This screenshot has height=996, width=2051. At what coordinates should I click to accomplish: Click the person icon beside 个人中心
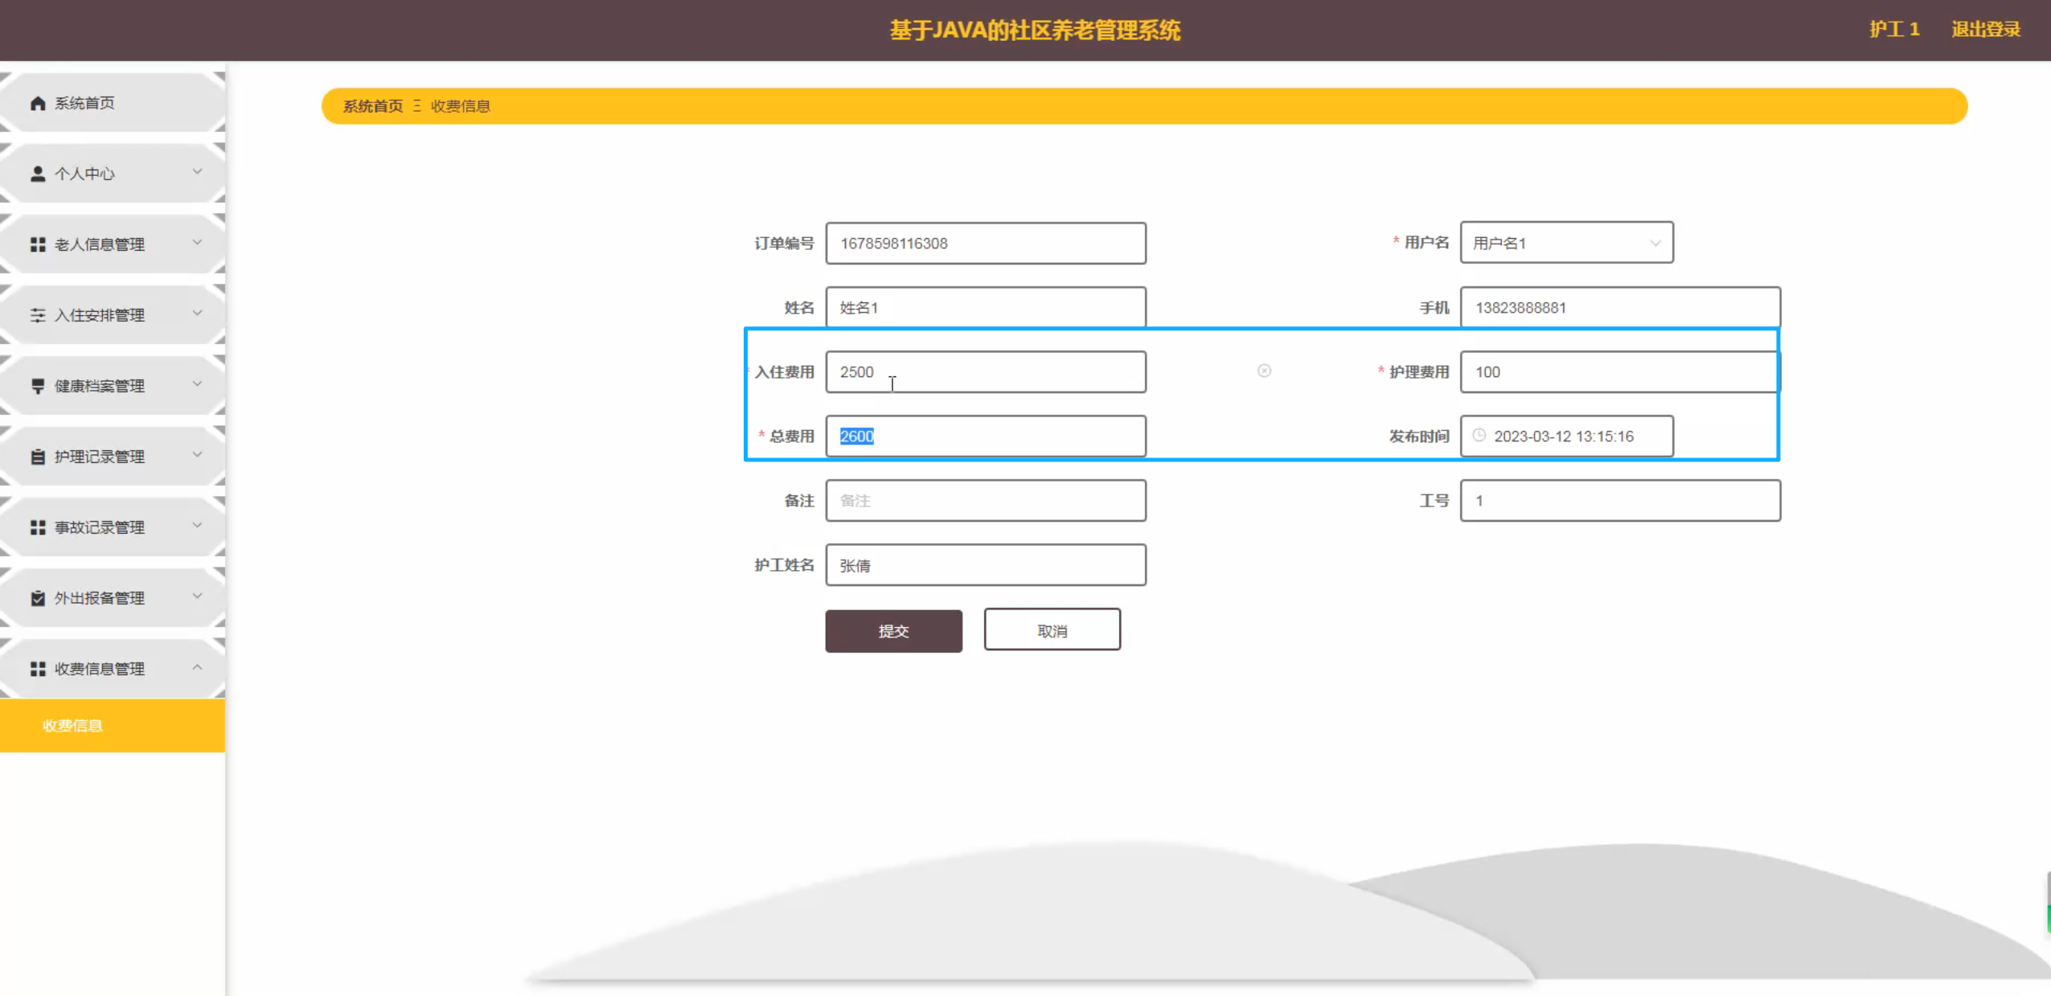click(x=38, y=174)
